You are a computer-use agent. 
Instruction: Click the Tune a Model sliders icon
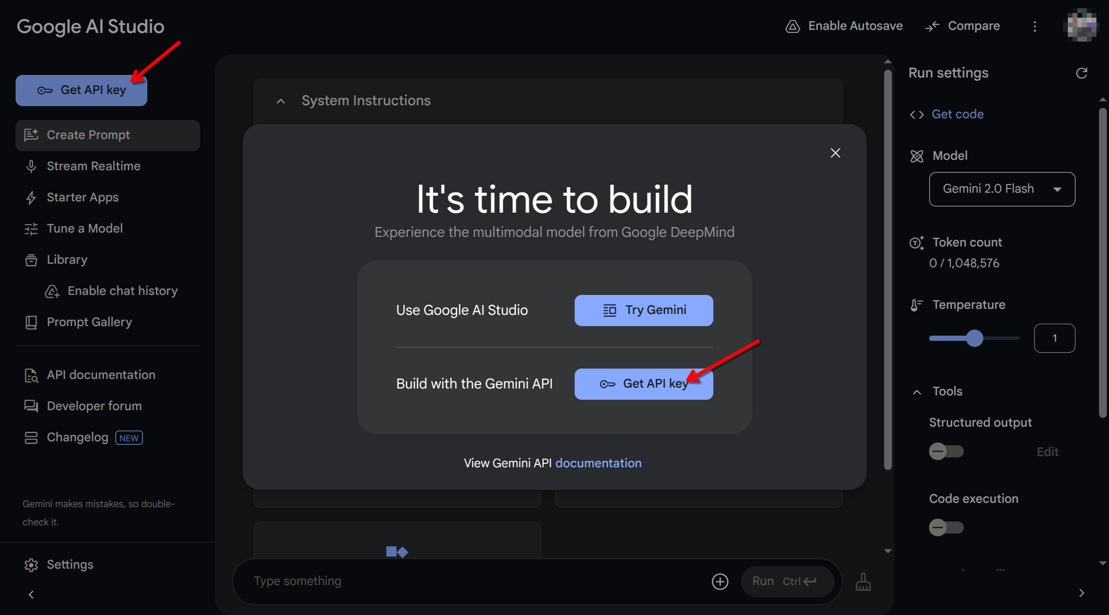(x=31, y=229)
